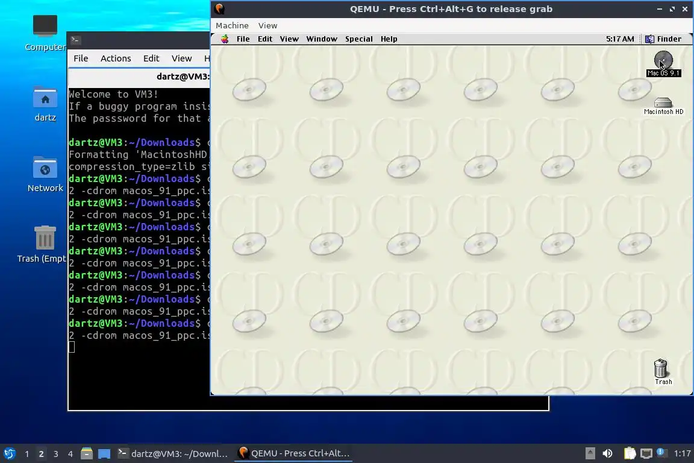The height and width of the screenshot is (463, 694).
Task: Open the terminal View menu
Action: pos(181,58)
